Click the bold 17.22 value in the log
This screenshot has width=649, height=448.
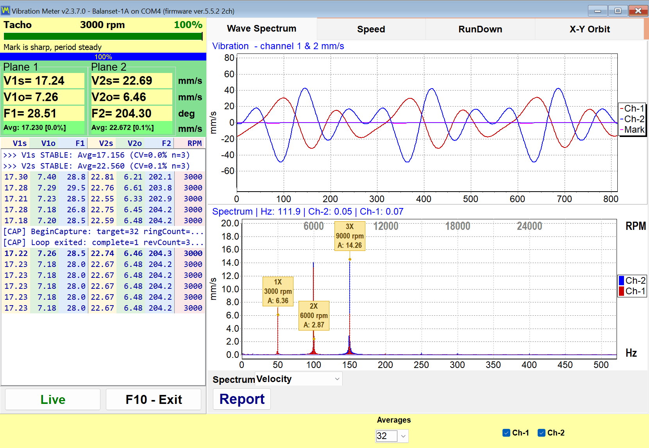(16, 253)
